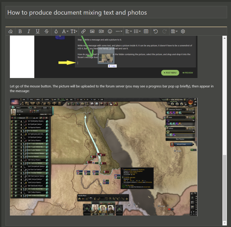231x227 pixels.
Task: Toggle bold formatting
Action: [20, 31]
